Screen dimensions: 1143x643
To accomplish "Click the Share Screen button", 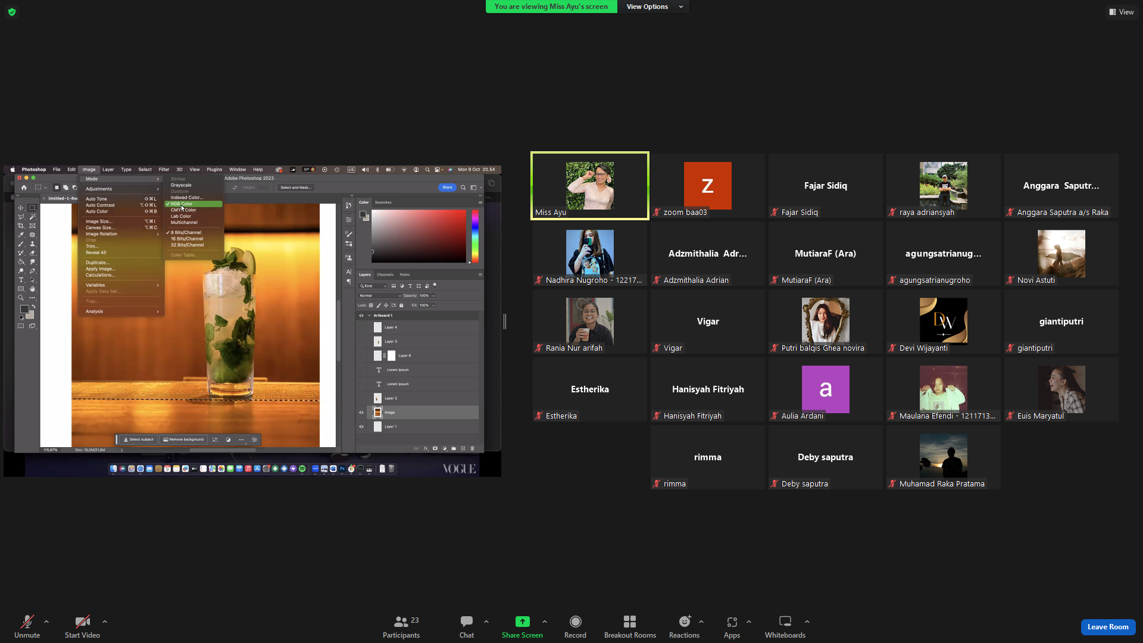I will coord(522,626).
